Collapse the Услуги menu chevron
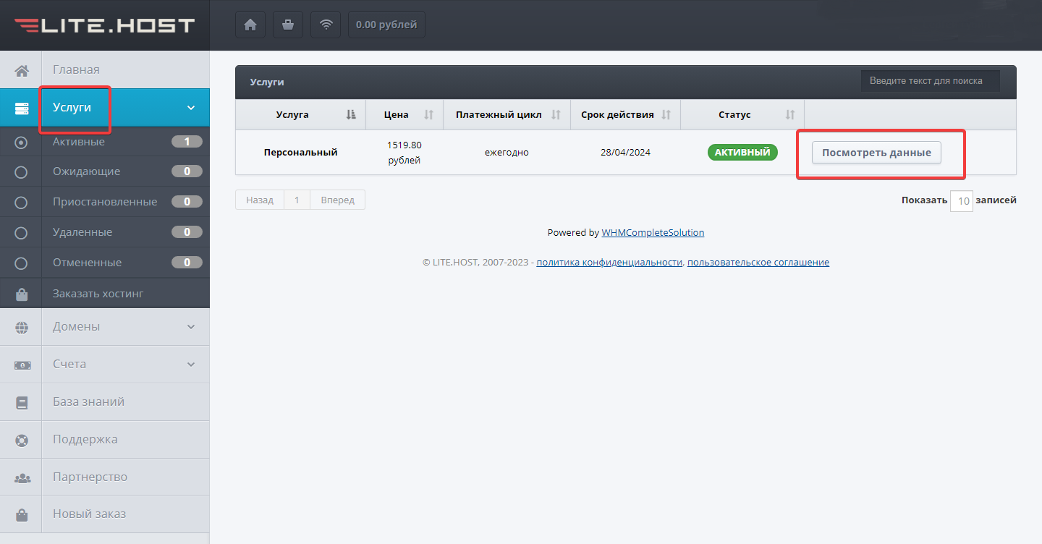This screenshot has height=544, width=1042. [x=191, y=108]
